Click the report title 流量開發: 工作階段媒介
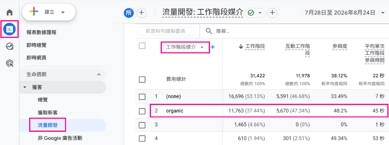Screen dimensions: 389x145 pyautogui.click(x=202, y=12)
